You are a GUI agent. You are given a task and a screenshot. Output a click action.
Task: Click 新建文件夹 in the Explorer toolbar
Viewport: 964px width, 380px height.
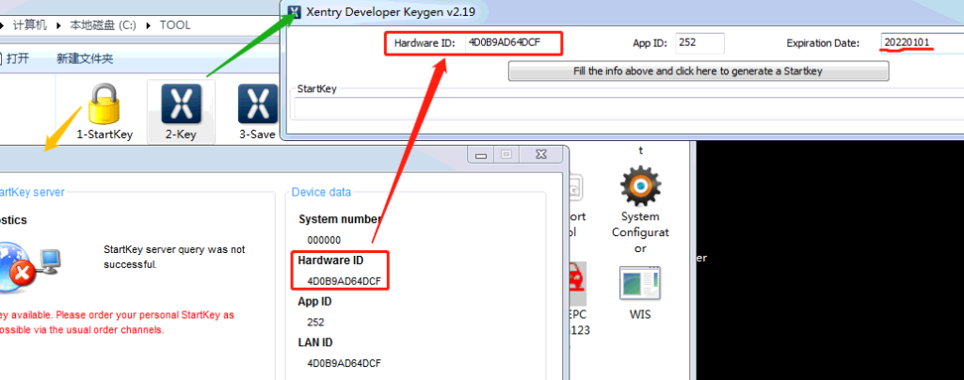pos(85,58)
